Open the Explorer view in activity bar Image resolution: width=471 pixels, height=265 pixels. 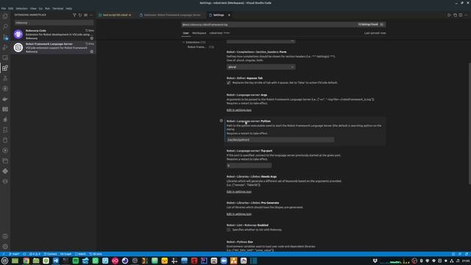pos(5,16)
